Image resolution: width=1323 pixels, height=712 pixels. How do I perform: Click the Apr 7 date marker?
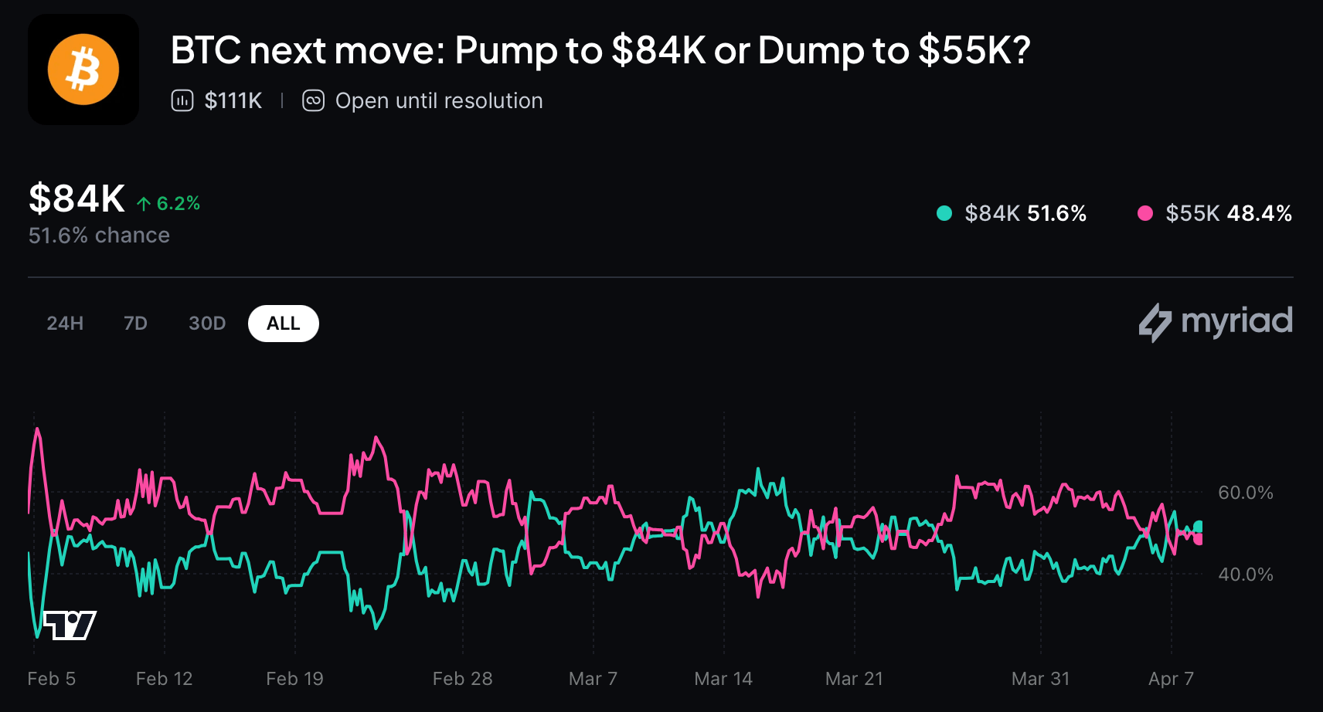(x=1170, y=678)
